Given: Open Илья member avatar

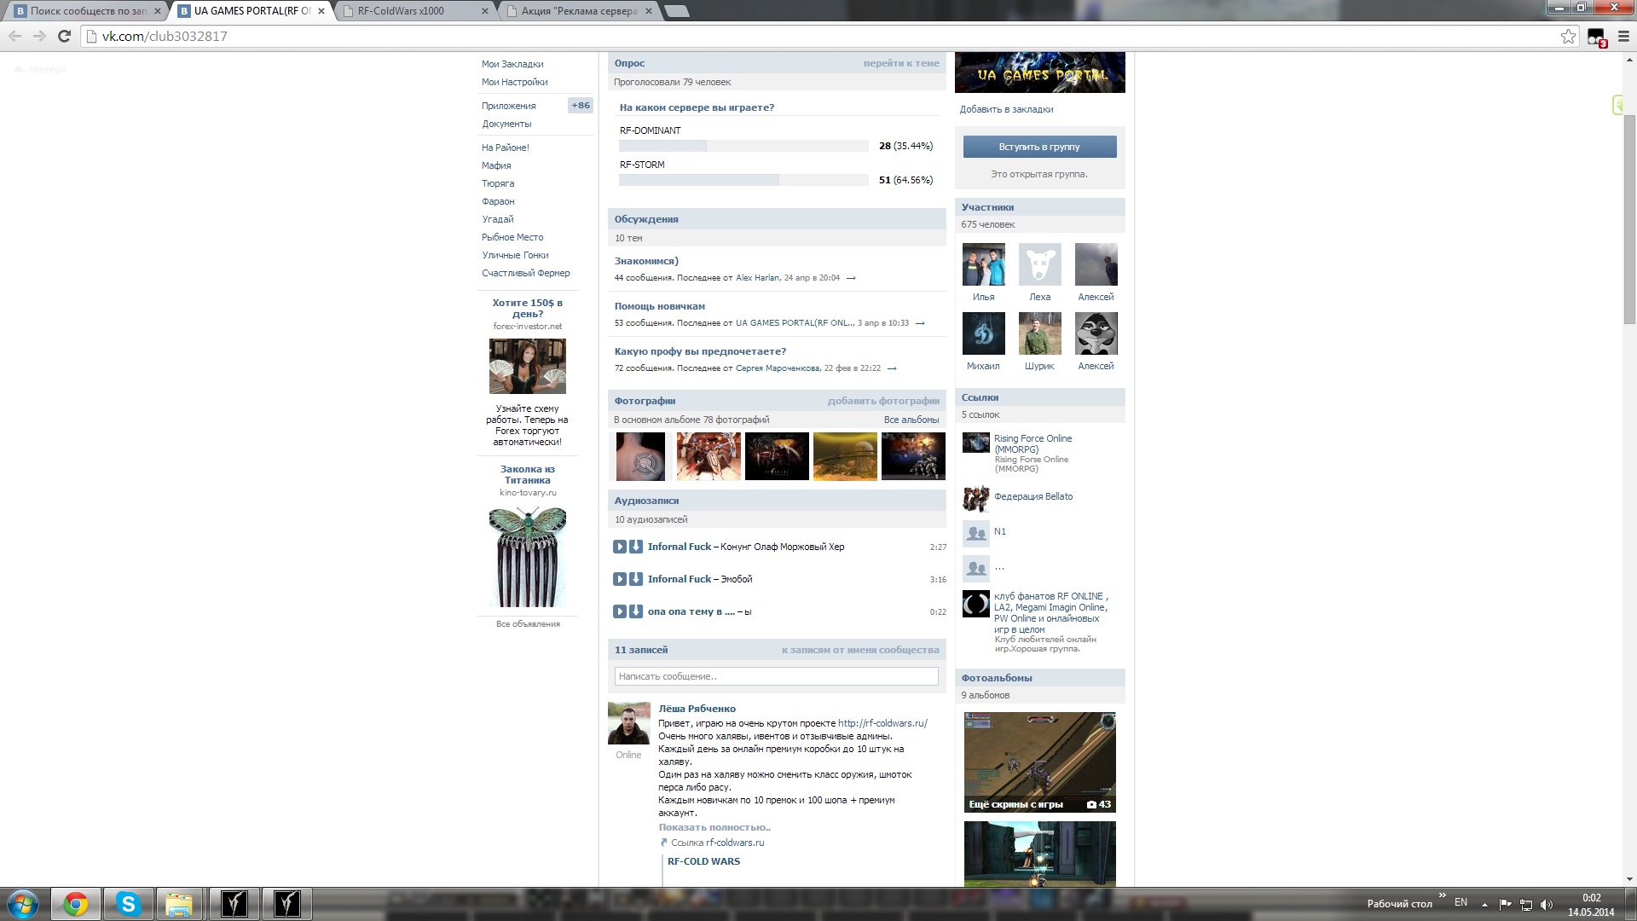Looking at the screenshot, I should [984, 264].
